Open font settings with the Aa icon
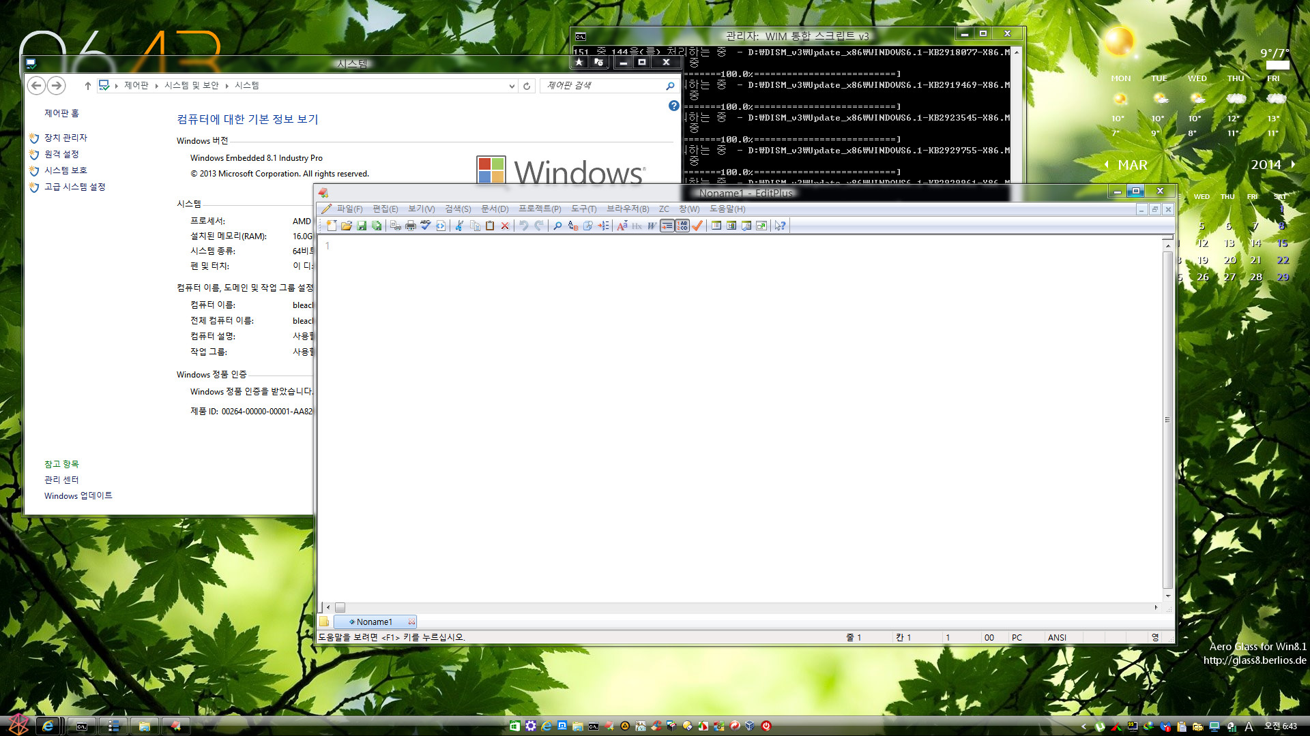This screenshot has height=736, width=1310. (x=622, y=226)
